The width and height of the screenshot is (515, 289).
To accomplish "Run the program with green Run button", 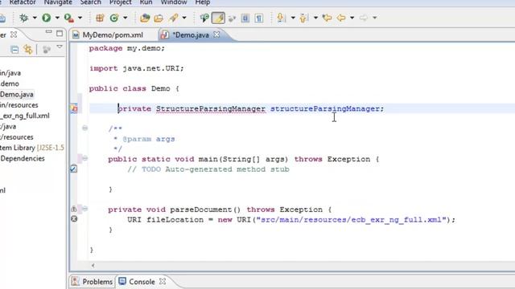I will point(47,18).
